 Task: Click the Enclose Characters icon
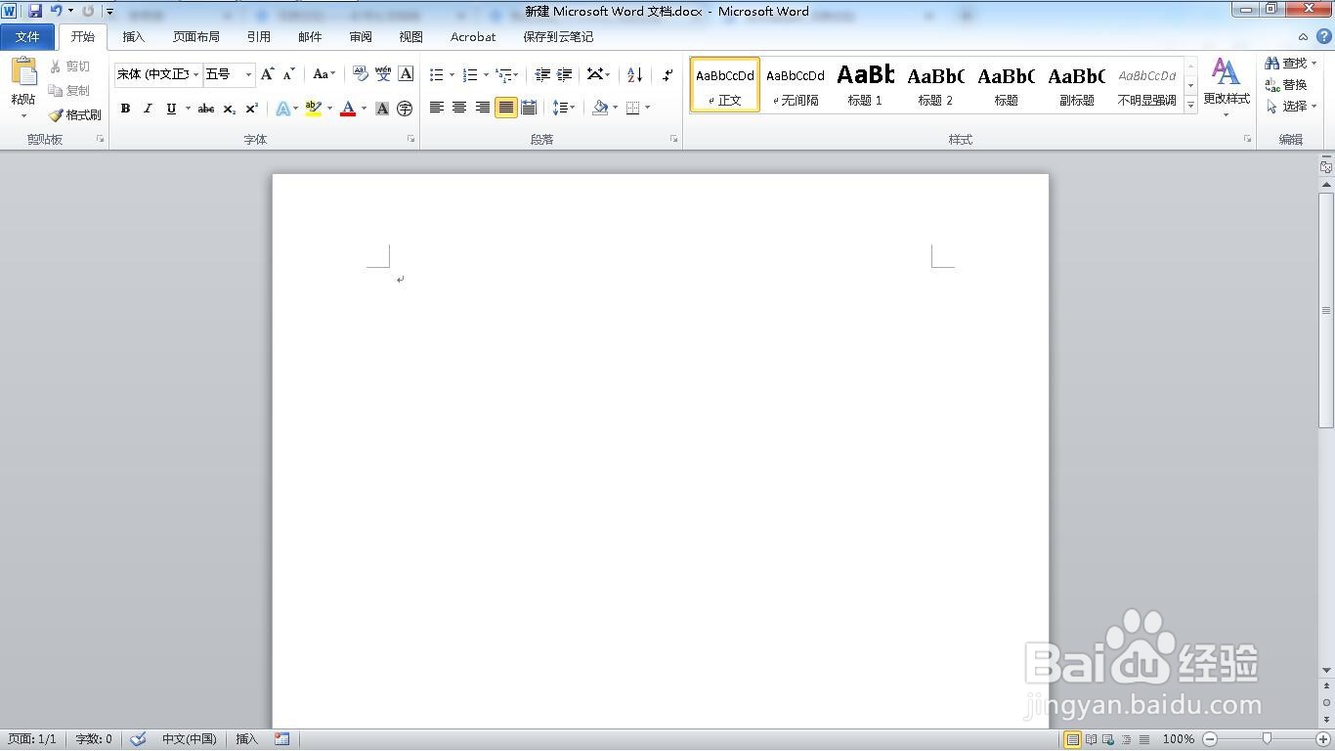(x=405, y=109)
